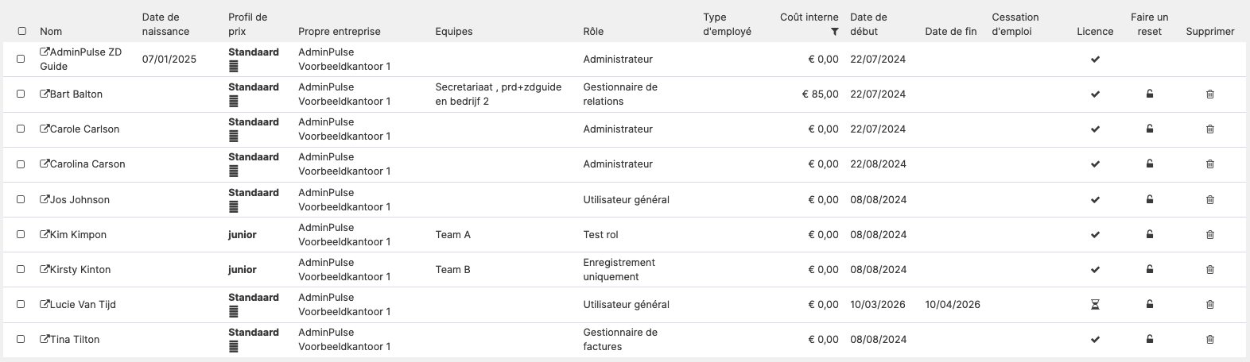Click the Standaard profile list icon for Tina Tilton

point(233,346)
